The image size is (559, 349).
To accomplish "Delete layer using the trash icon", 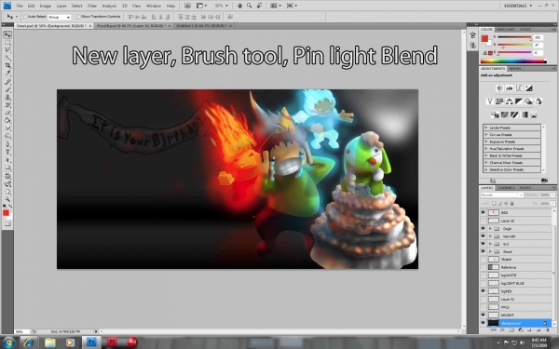I will point(548,330).
